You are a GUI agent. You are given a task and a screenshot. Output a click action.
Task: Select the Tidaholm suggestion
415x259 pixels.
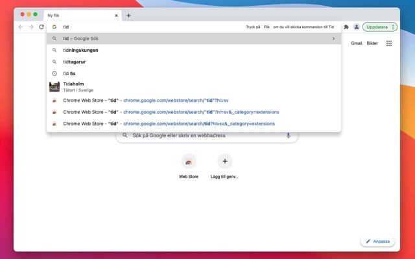194,87
